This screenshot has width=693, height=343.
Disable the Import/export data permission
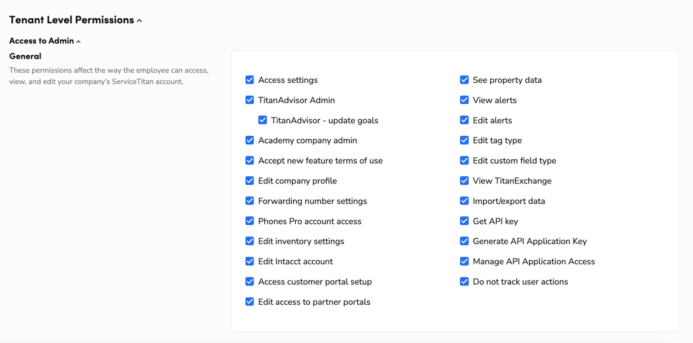464,201
